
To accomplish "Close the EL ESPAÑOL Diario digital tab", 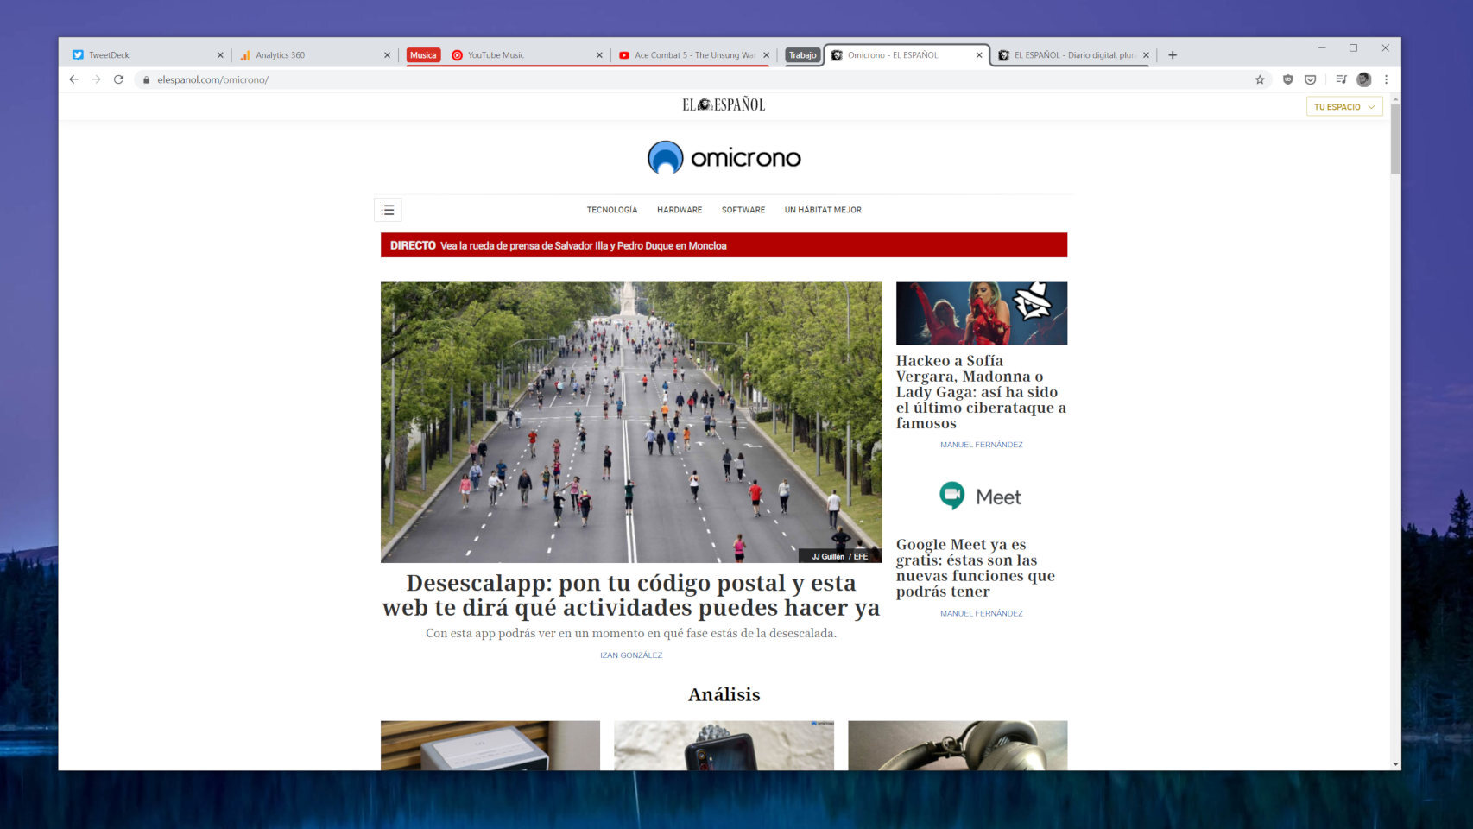I will [x=1146, y=55].
